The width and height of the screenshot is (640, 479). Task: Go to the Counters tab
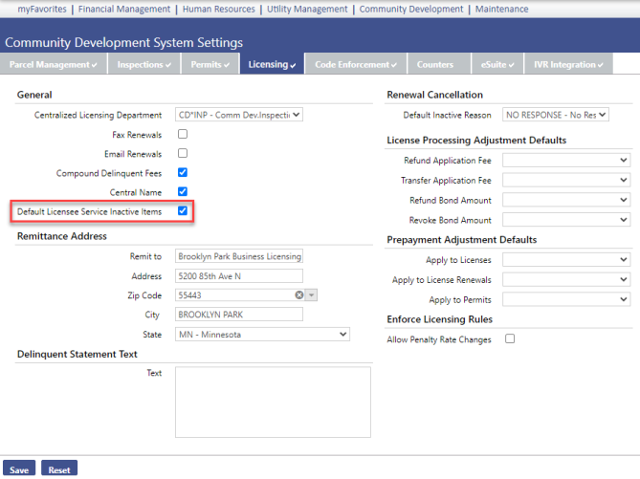[435, 65]
